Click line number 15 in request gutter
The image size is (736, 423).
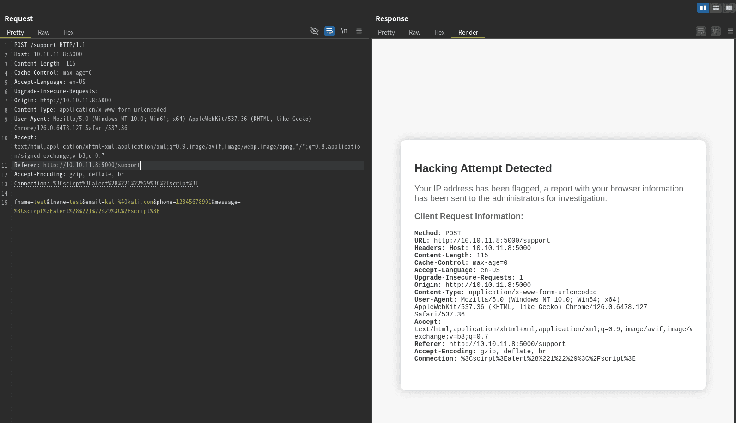(5, 203)
